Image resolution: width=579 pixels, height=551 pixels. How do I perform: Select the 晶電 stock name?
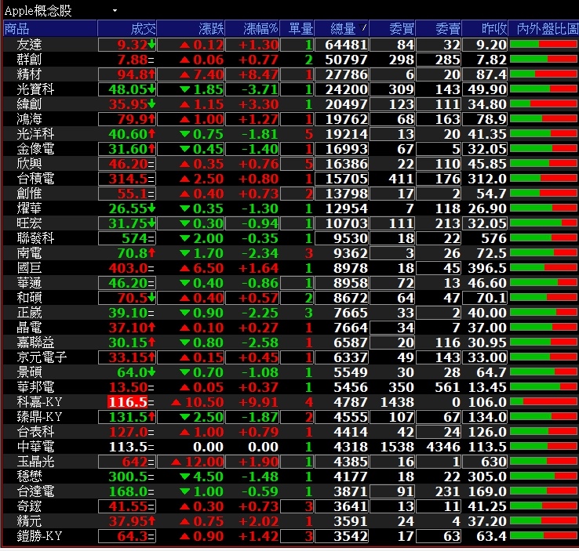point(29,328)
